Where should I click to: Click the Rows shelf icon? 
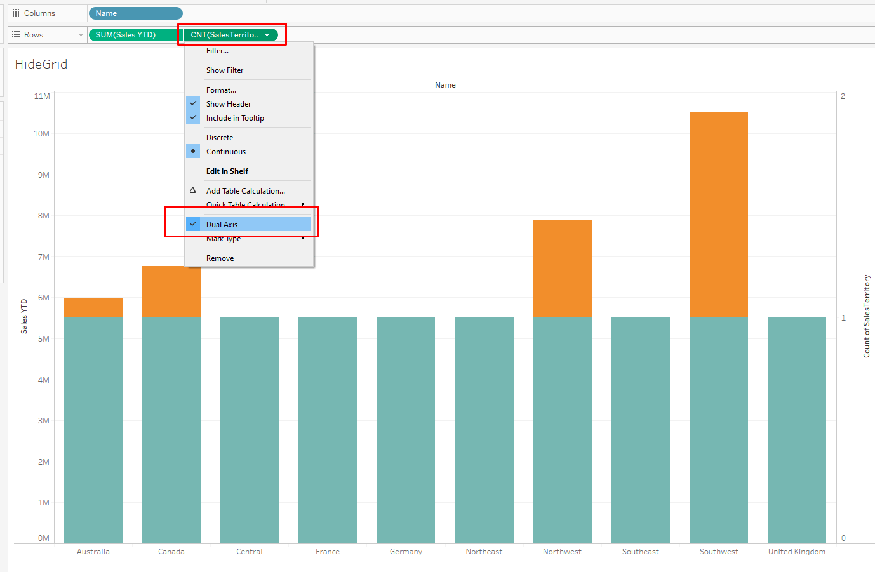pos(15,35)
